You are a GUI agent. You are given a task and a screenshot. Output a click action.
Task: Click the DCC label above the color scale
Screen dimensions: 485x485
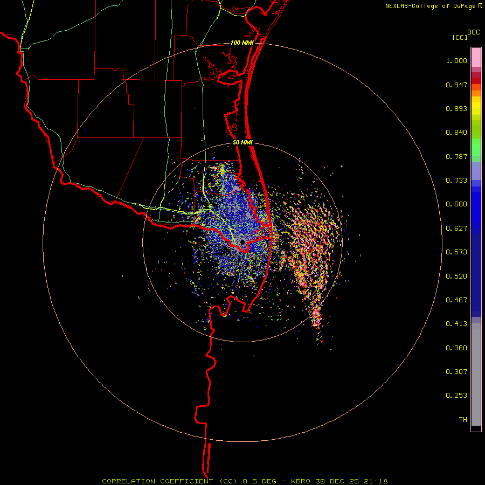473,32
